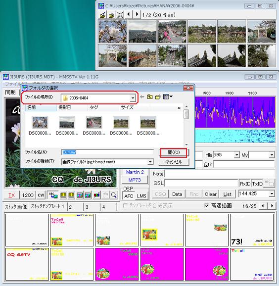Go to the next thumbnail page (1/2)
Screen dimensions: 279x286
(137, 14)
